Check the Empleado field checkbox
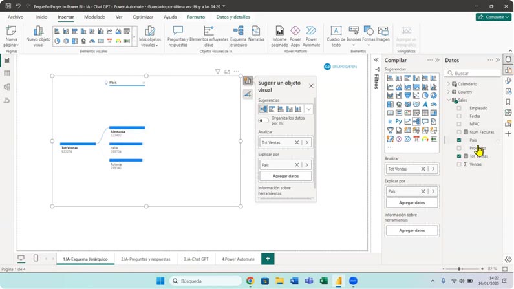 tap(459, 108)
